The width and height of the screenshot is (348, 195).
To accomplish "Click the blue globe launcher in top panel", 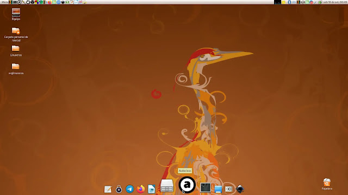I will [x=58, y=2].
